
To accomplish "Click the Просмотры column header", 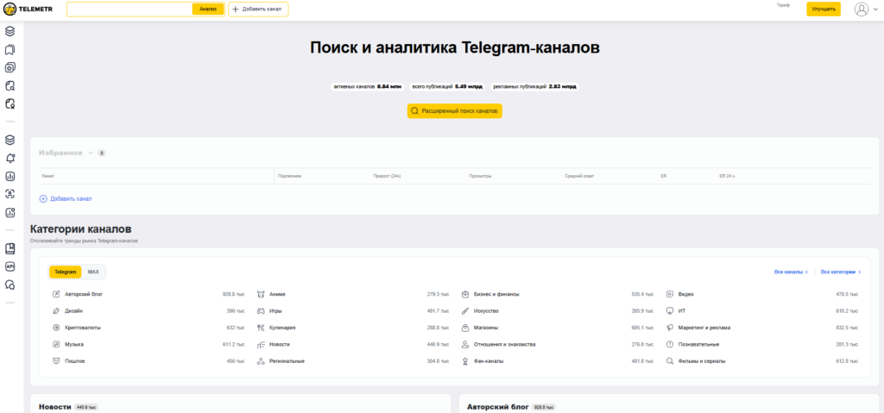I will click(480, 177).
